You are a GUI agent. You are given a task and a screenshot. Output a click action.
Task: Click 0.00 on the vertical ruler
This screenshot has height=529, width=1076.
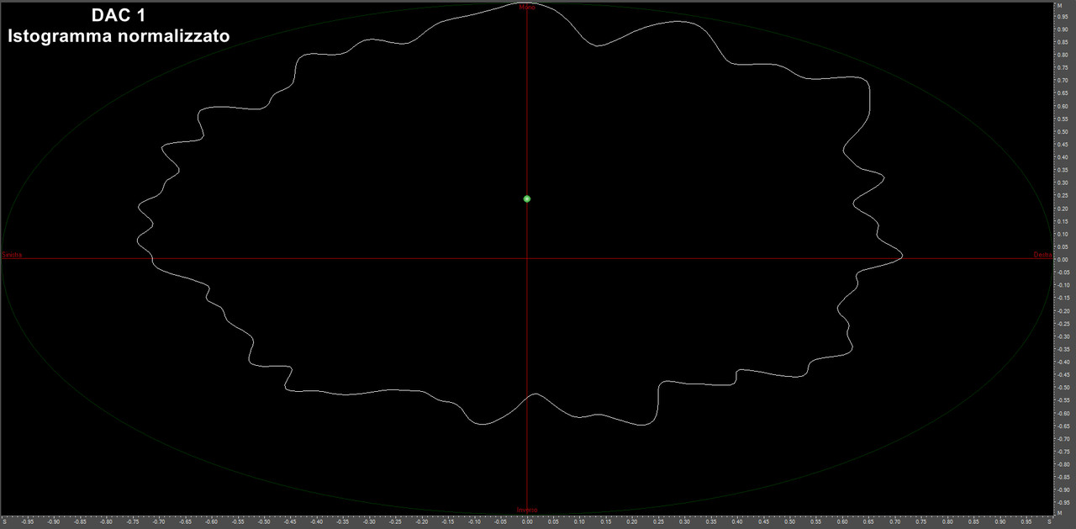pos(1063,259)
